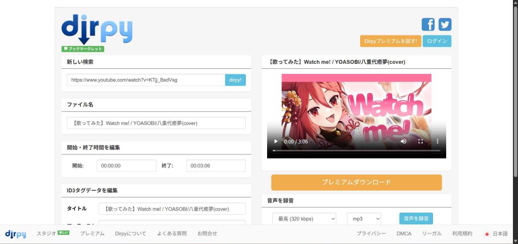The image size is (518, 244).
Task: Mute the video preview volume
Action: 403,142
